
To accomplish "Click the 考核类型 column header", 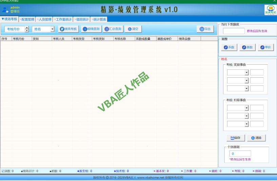I will (x=82, y=39).
